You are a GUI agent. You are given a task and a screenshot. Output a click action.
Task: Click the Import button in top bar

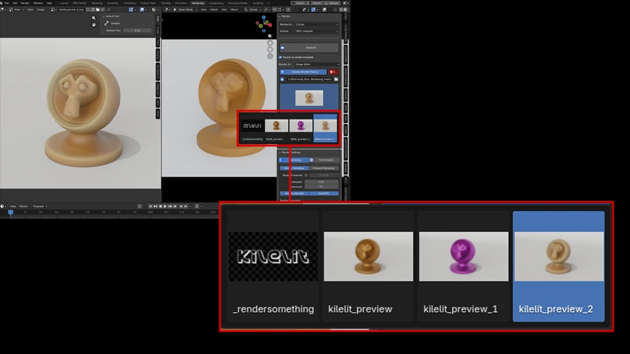point(316,3)
